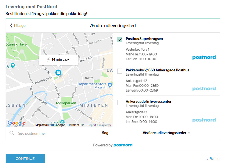The image size is (229, 166).
Task: Click the MIDTBYEN district label on map
Action: (x=94, y=105)
